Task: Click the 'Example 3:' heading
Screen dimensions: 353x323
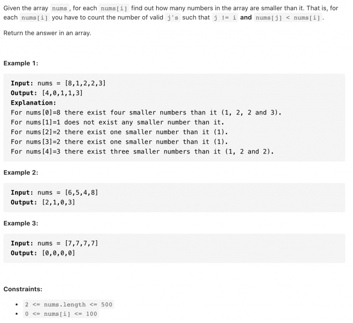Action: click(x=21, y=223)
